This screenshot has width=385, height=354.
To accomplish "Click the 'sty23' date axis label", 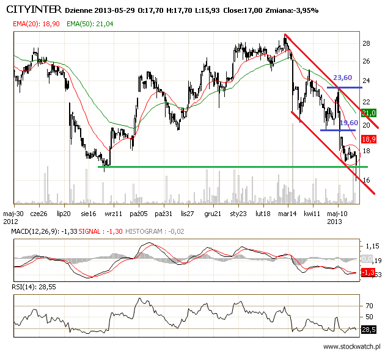I will (238, 214).
